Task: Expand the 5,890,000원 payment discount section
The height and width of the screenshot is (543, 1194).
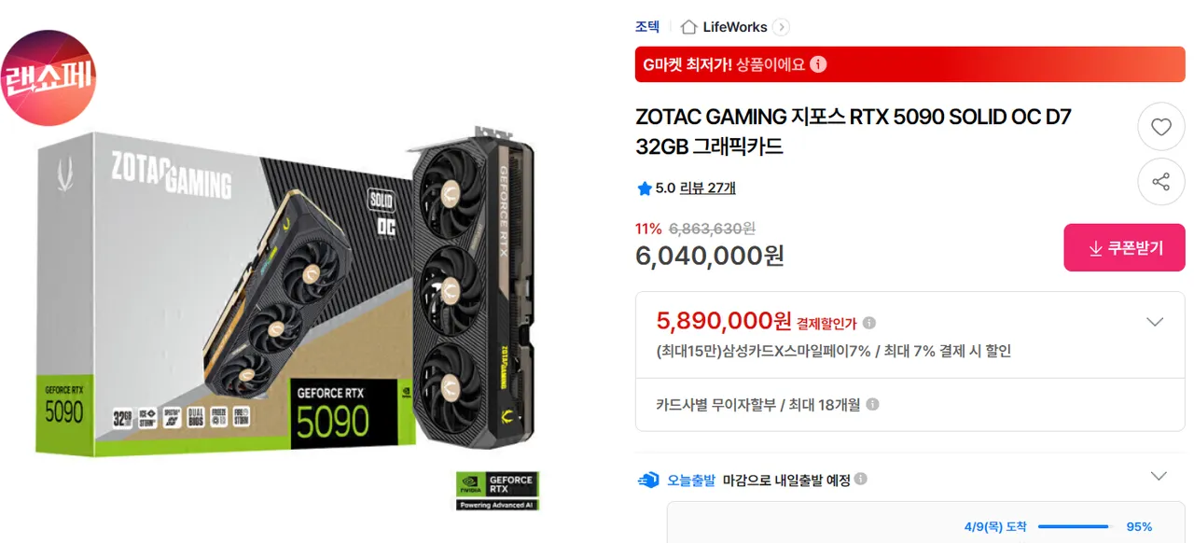Action: 1155,322
